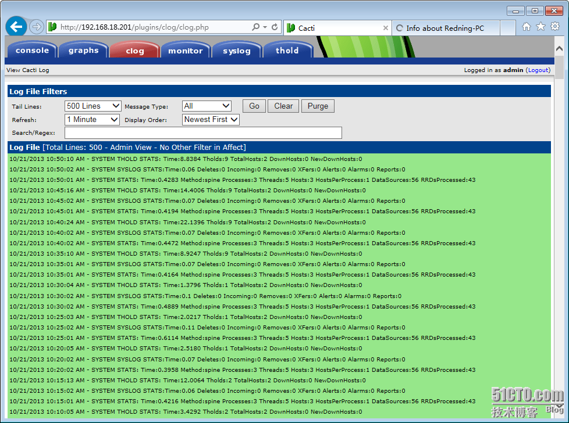Click log line 10:20:05 AM THOLD STATS
569x423 pixels.
point(186,348)
